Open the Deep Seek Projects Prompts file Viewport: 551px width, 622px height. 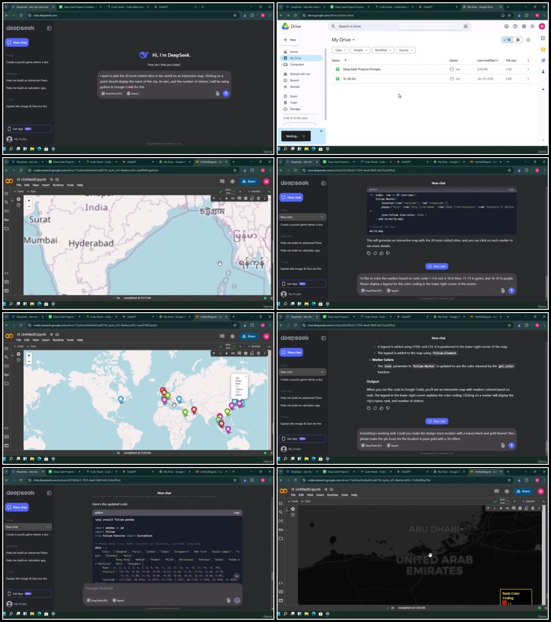point(361,69)
